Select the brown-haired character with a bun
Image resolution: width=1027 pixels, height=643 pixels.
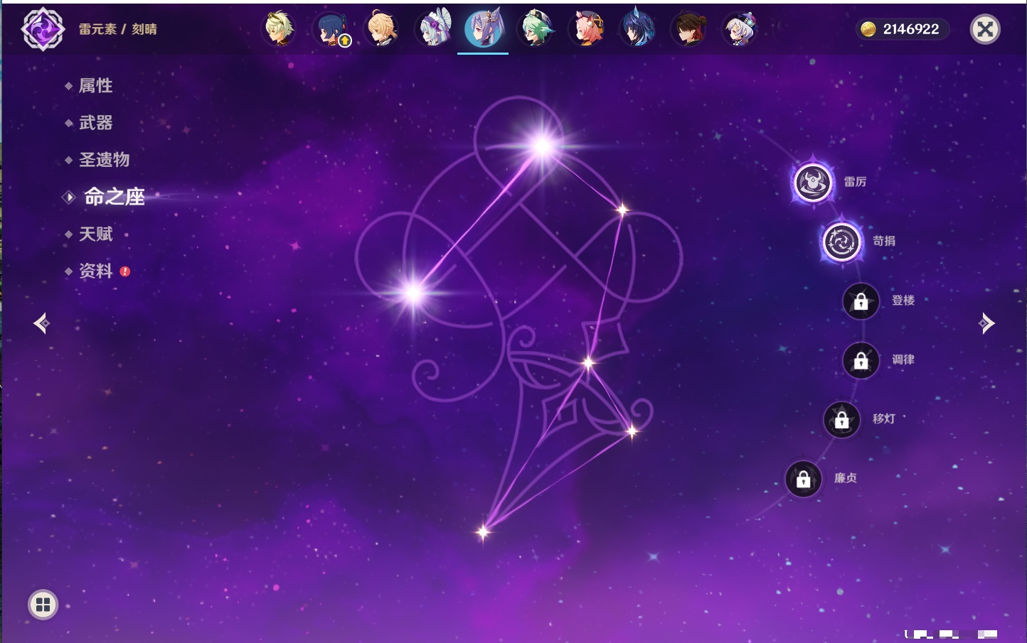point(689,29)
